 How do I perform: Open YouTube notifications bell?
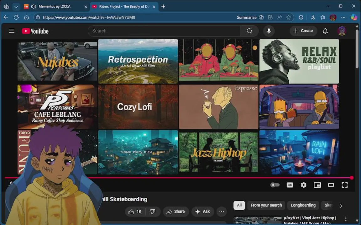pyautogui.click(x=325, y=31)
